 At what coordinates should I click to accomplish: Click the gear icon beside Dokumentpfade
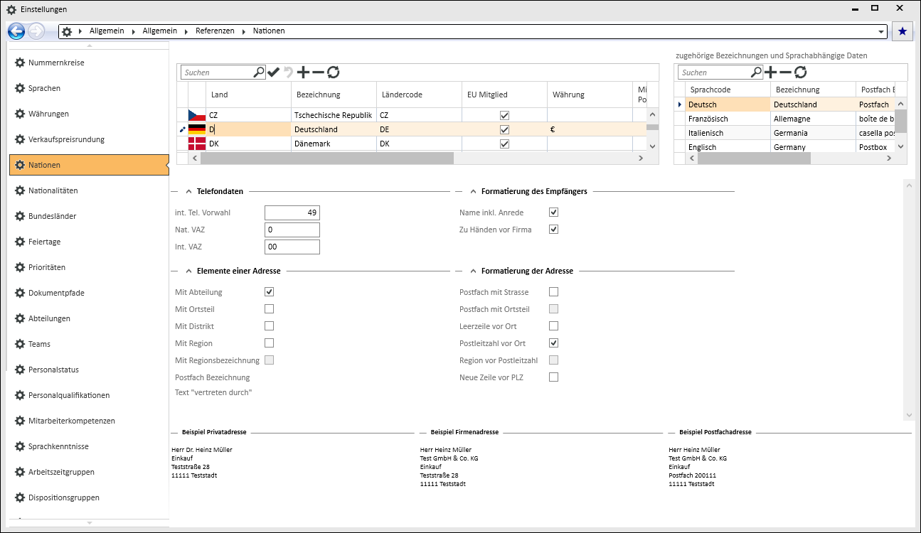20,293
